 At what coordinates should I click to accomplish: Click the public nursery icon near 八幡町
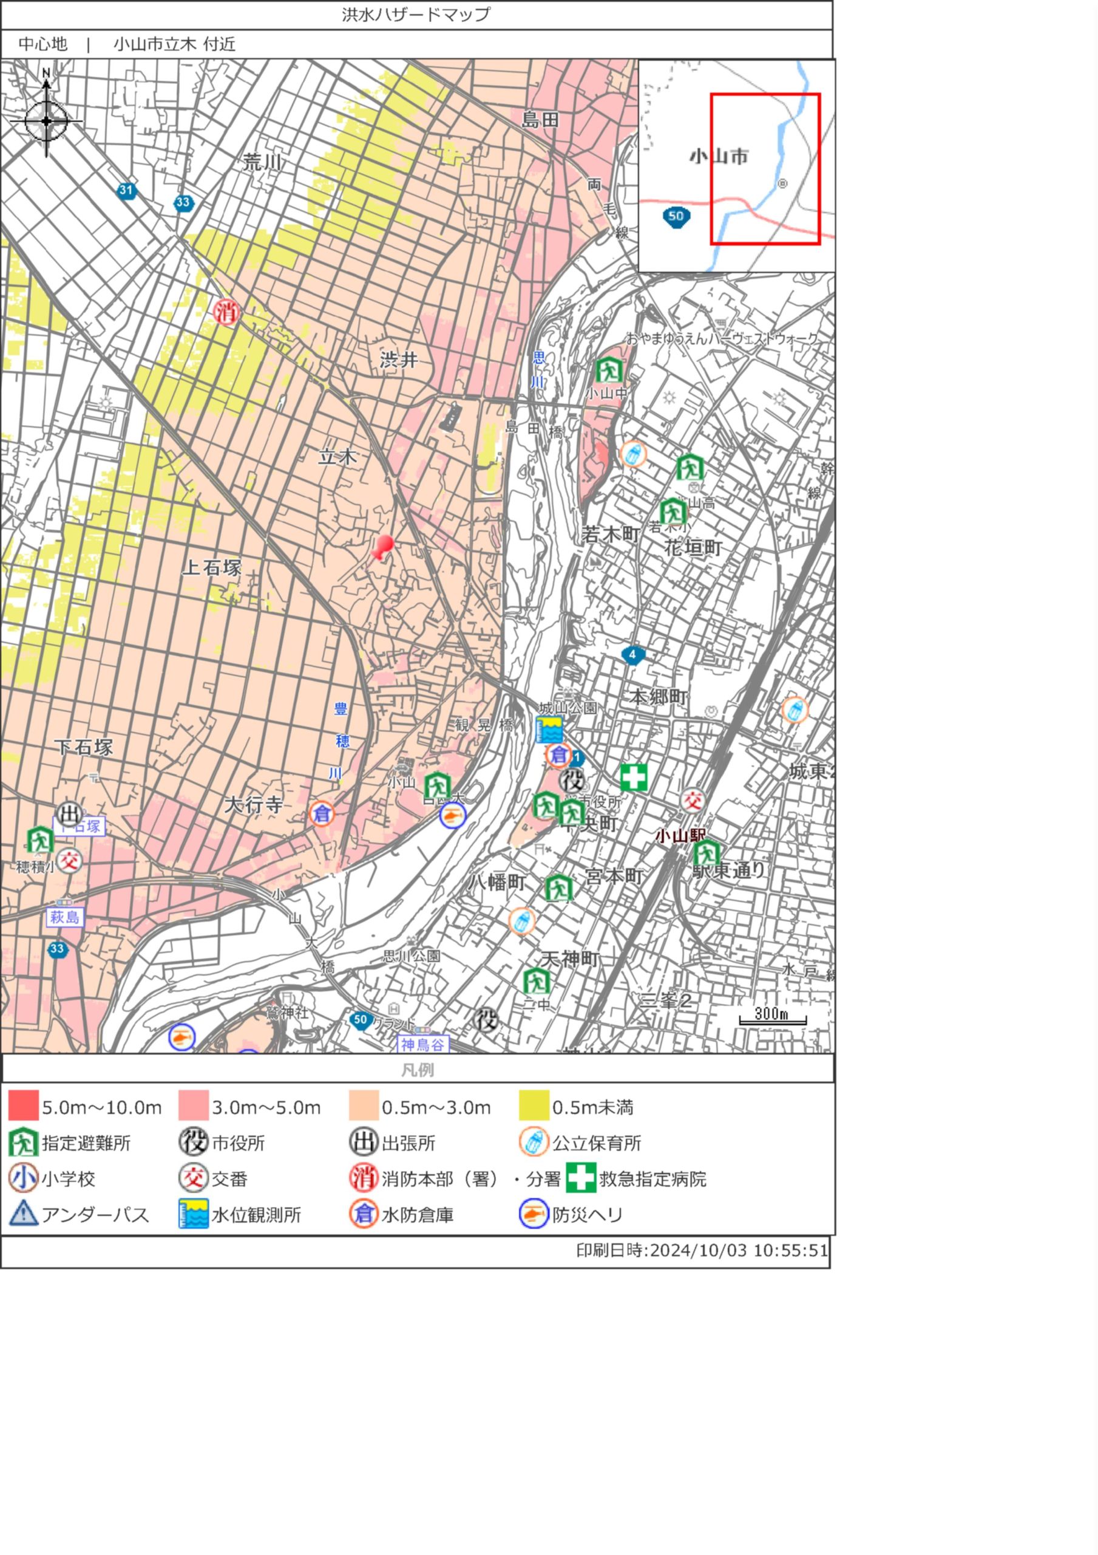point(521,921)
